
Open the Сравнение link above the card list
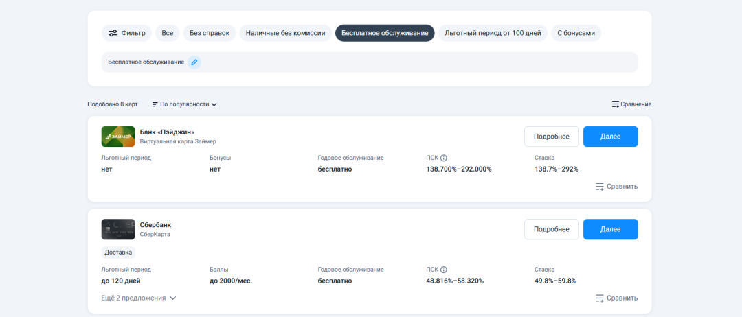[x=631, y=104]
